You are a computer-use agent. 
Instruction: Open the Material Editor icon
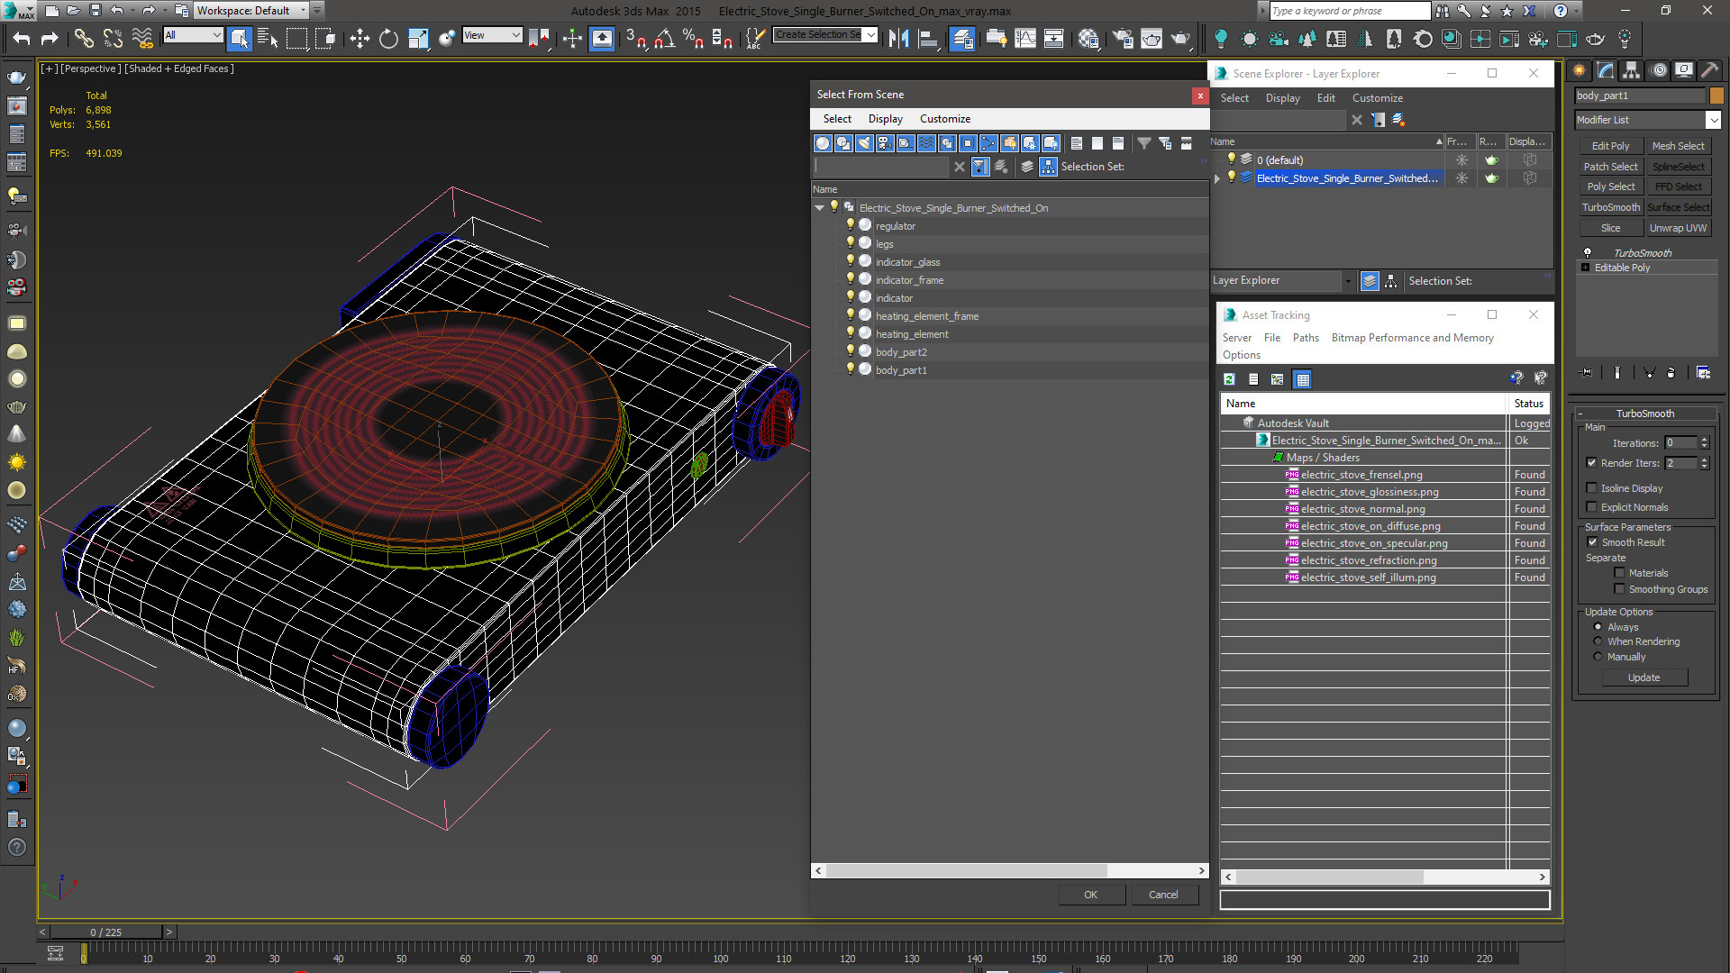click(1088, 38)
